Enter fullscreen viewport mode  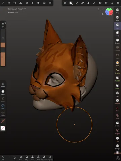click(103, 9)
